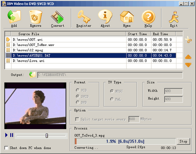Click the preview seek slider handle

(x=47, y=135)
